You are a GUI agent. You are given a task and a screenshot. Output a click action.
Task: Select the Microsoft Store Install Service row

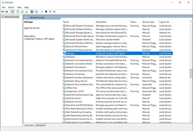118,36
